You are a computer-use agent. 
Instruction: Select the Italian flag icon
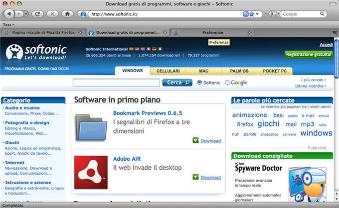pos(160,49)
